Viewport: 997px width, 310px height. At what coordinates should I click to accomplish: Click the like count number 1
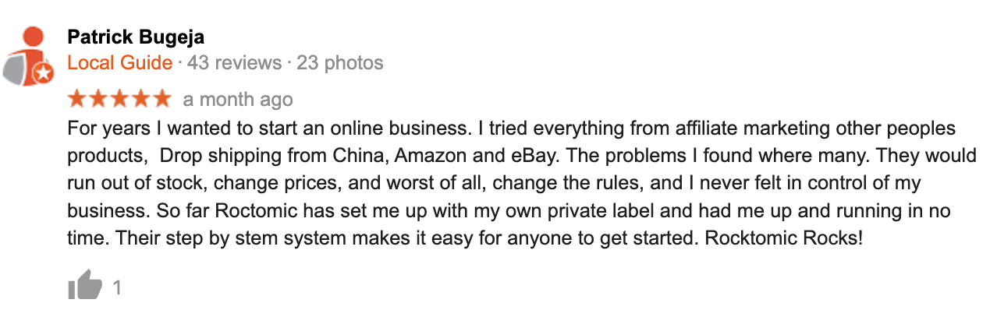(117, 288)
